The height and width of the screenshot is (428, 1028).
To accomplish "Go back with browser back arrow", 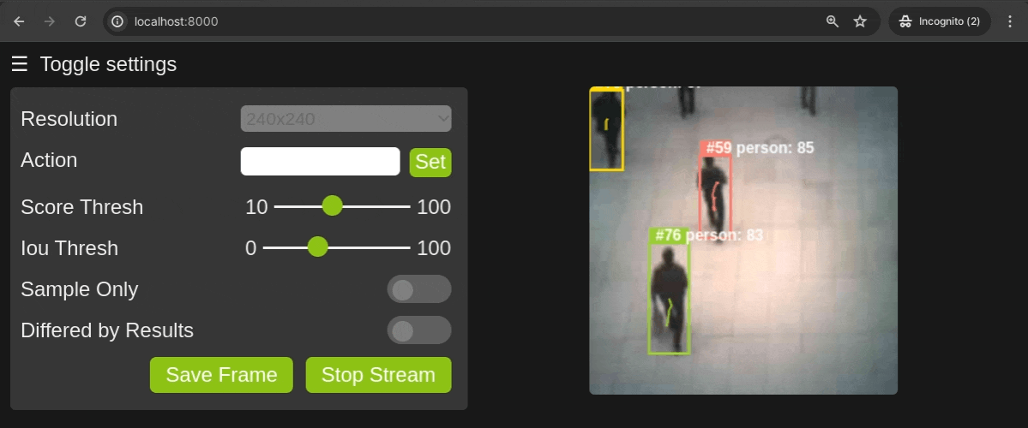I will 19,21.
